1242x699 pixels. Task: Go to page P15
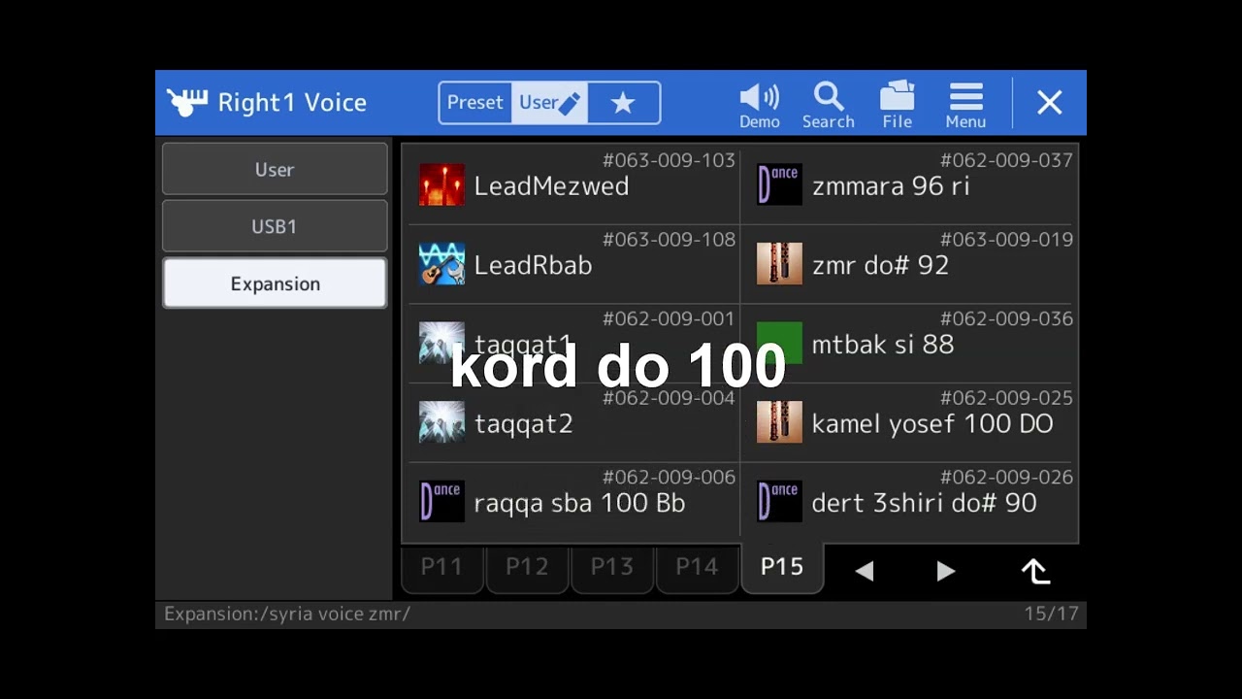tap(782, 567)
